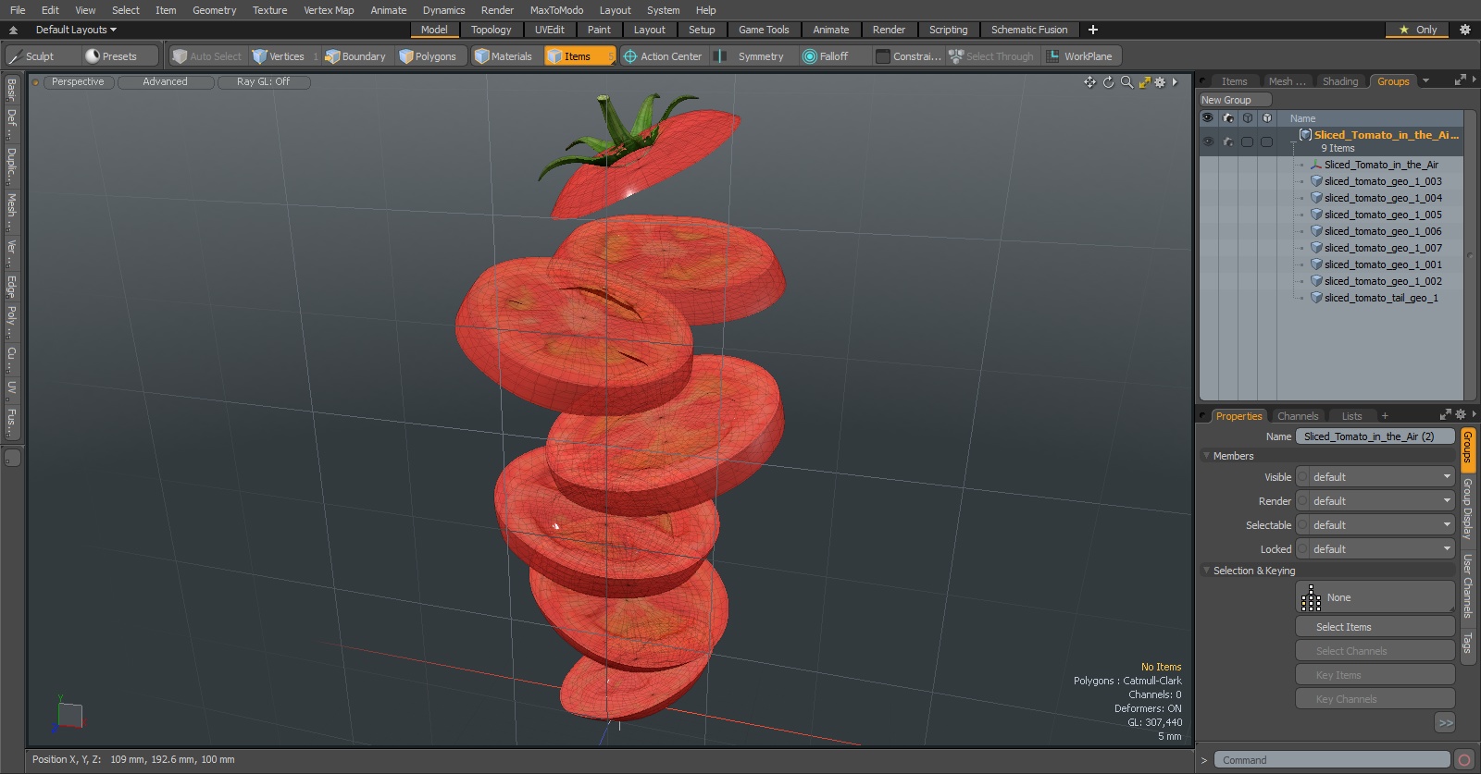Click mesh icon of sliced_tomato_geo_1_003
This screenshot has width=1481, height=774.
(1316, 181)
